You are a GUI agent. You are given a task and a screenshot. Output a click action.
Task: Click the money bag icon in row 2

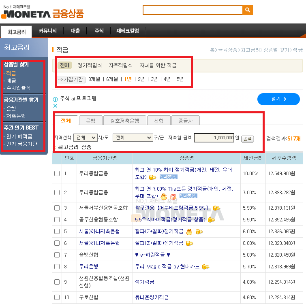pyautogui.click(x=164, y=197)
